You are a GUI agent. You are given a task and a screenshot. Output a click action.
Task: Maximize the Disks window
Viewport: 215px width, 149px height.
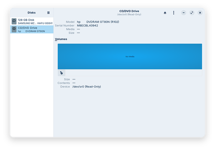click(x=192, y=13)
